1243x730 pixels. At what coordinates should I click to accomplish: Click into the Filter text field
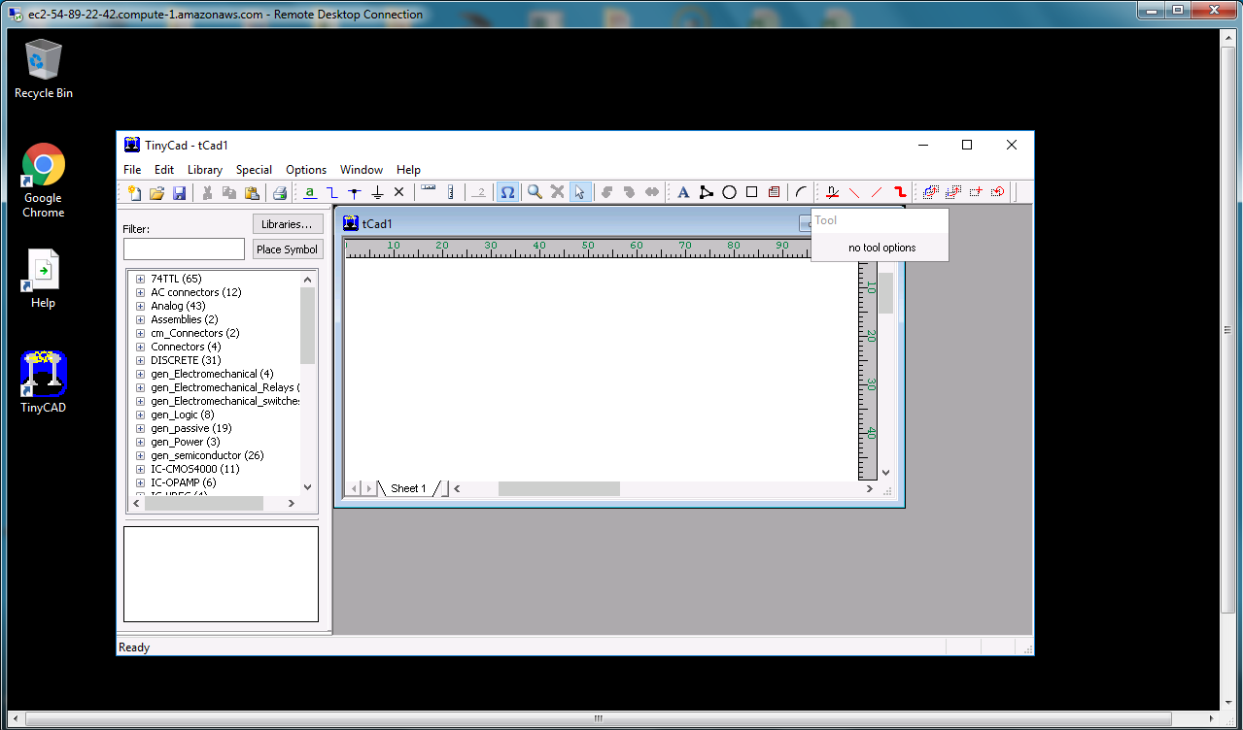click(184, 249)
